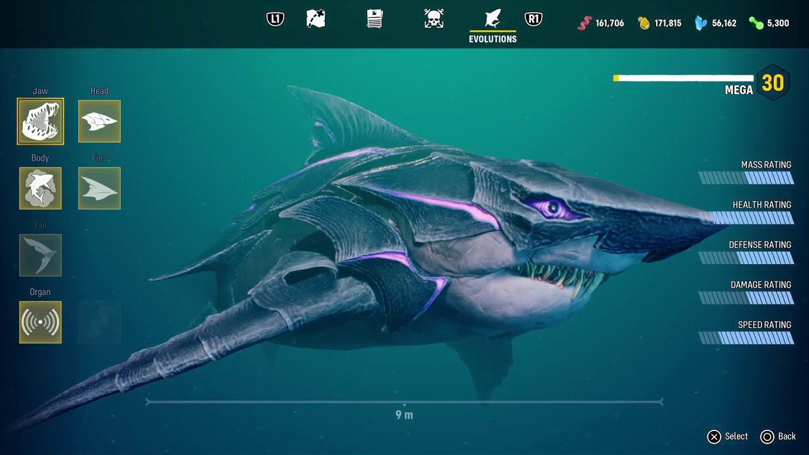809x455 pixels.
Task: Click the EVOLUTIONS tab label
Action: (493, 39)
